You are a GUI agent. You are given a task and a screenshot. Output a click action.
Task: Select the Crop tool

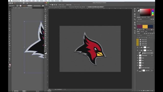click(x=46, y=17)
